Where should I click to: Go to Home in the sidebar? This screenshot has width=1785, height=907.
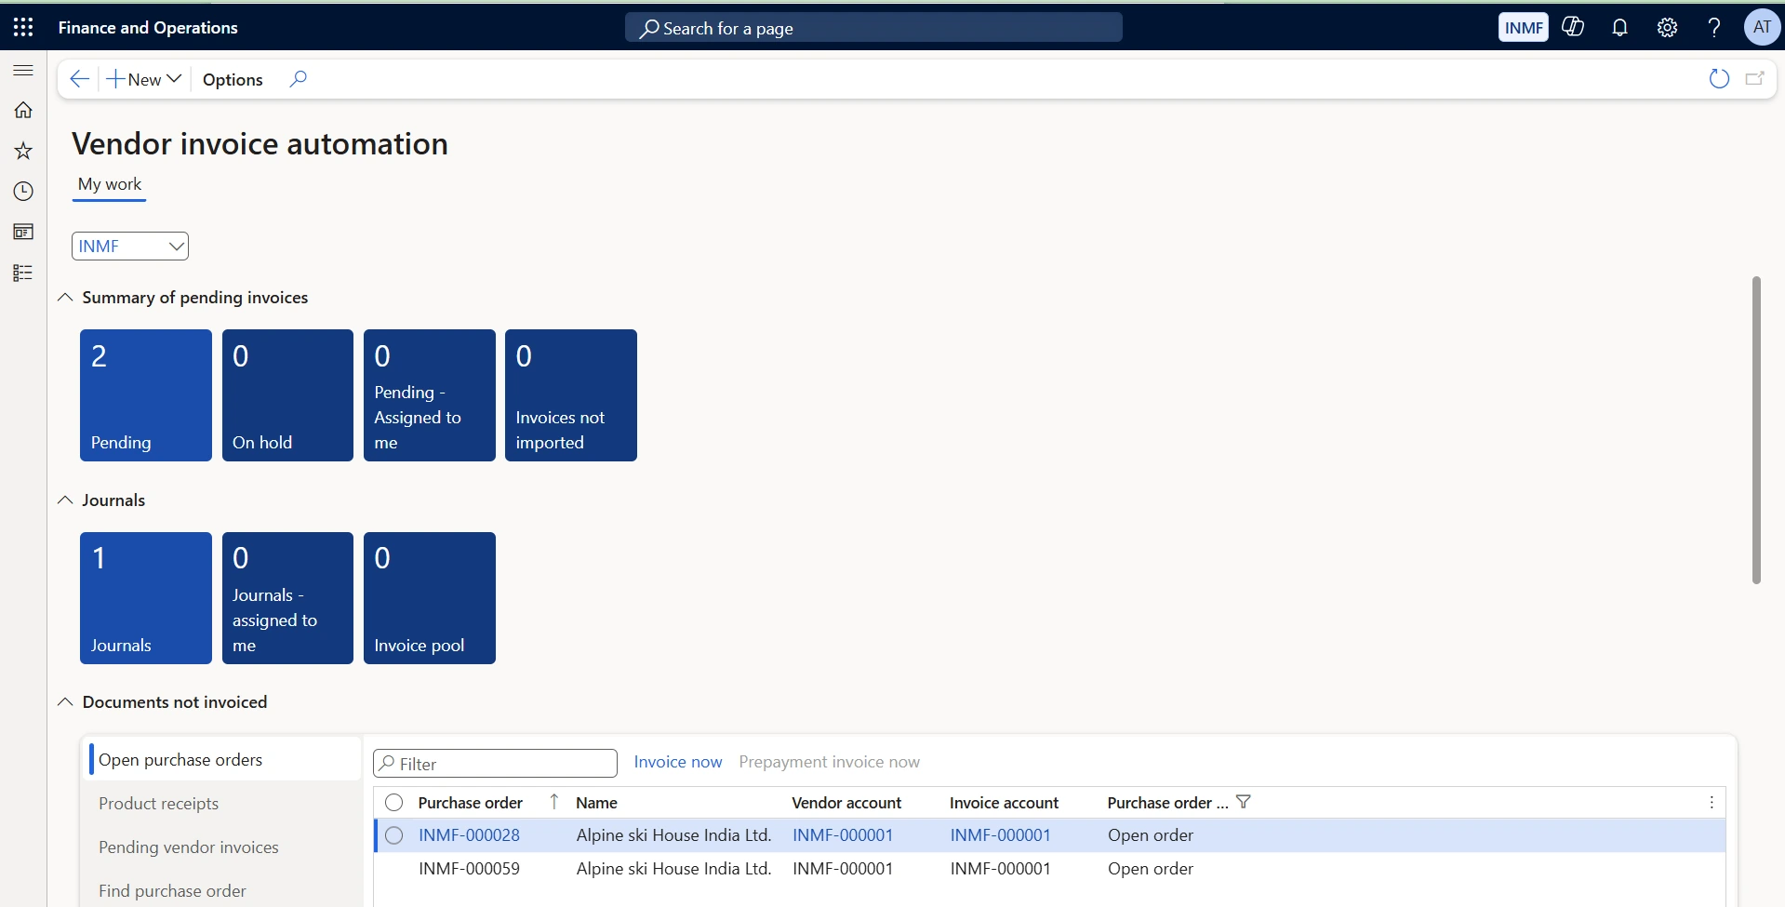click(x=23, y=110)
